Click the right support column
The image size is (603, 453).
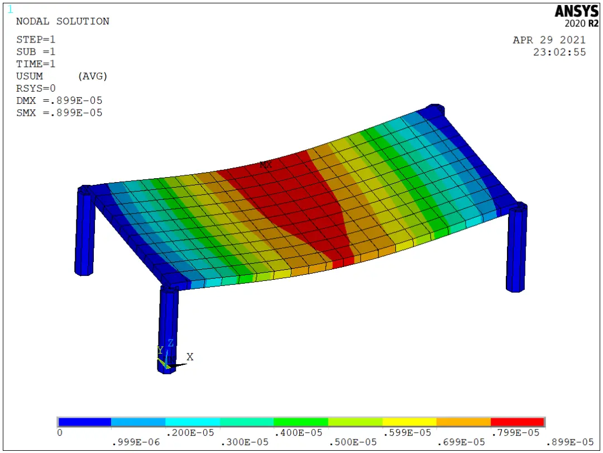point(517,247)
